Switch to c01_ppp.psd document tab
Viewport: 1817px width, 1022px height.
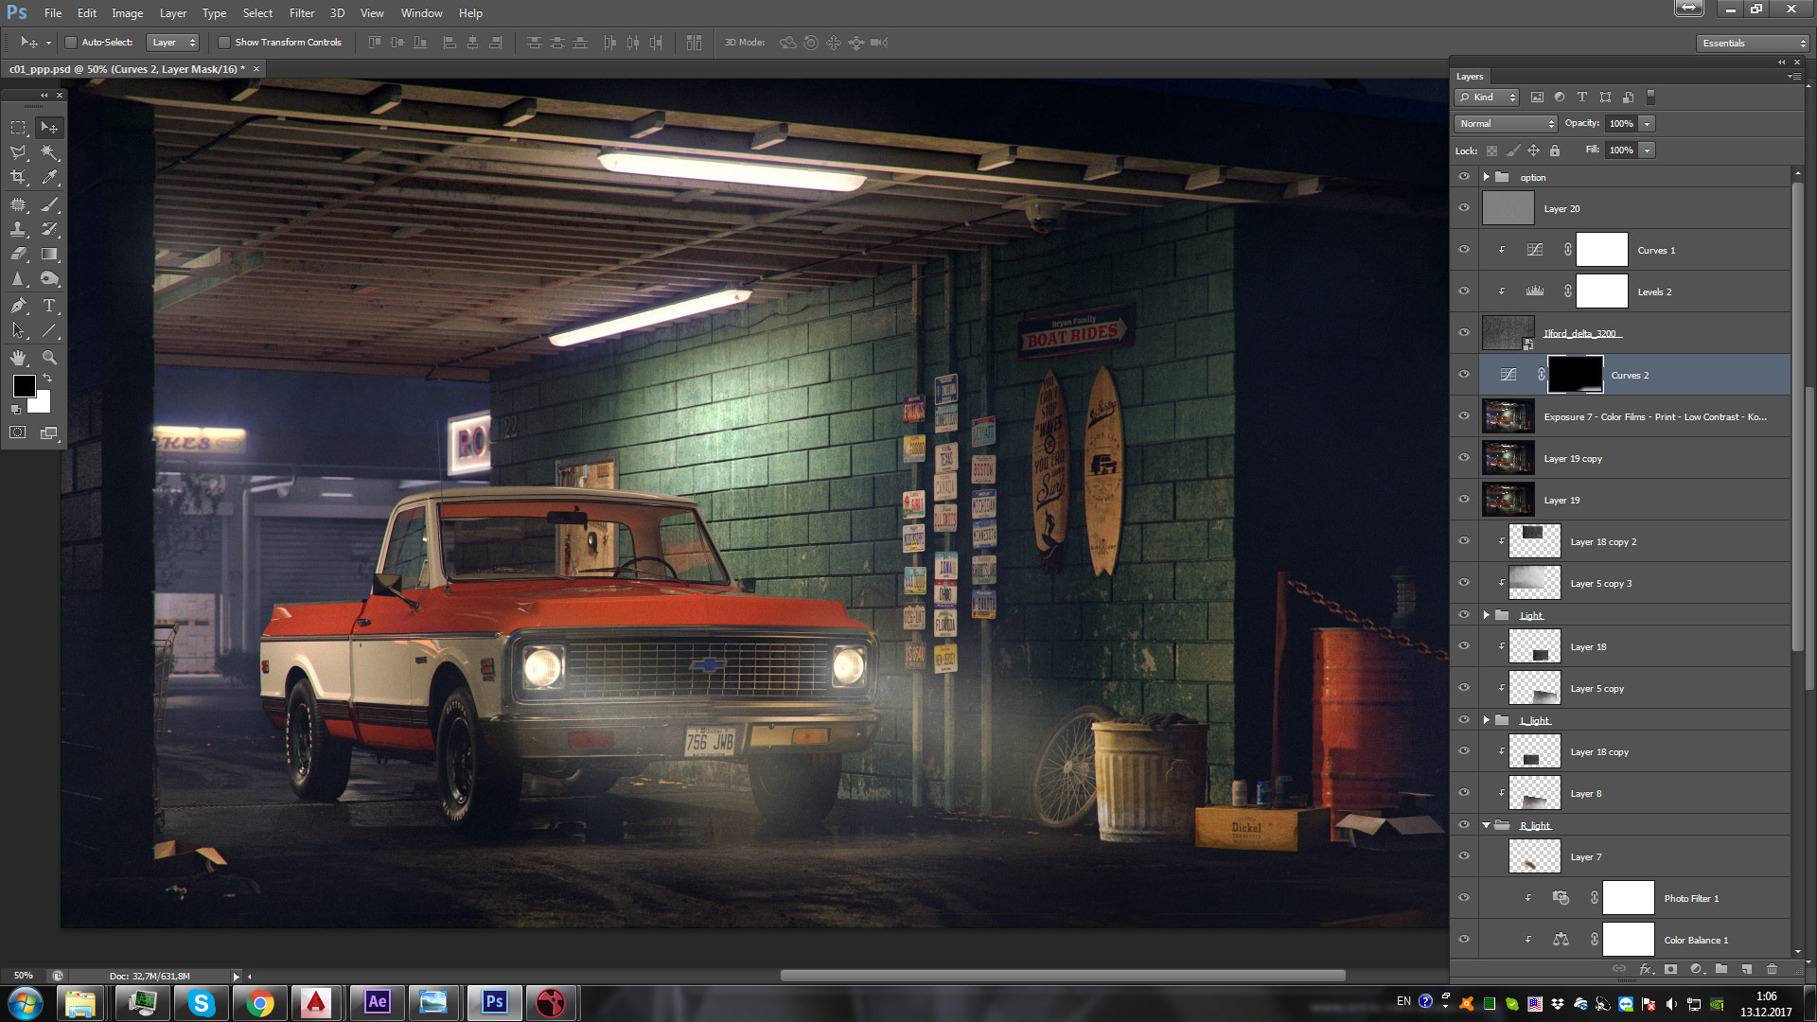tap(127, 69)
